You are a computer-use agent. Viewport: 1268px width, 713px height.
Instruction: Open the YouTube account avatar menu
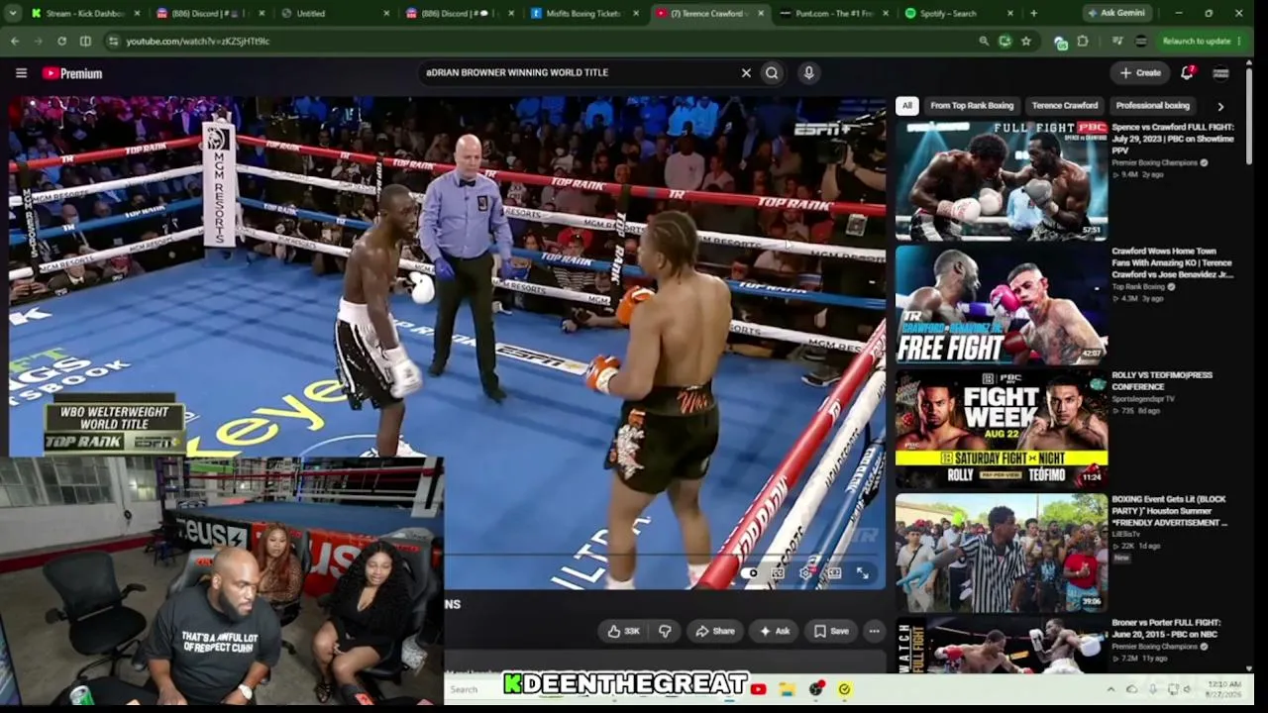tap(1220, 72)
